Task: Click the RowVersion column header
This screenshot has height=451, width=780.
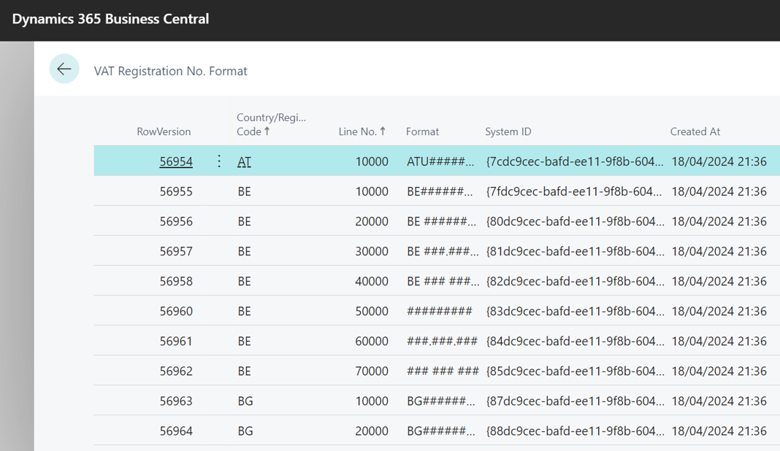Action: pos(164,131)
